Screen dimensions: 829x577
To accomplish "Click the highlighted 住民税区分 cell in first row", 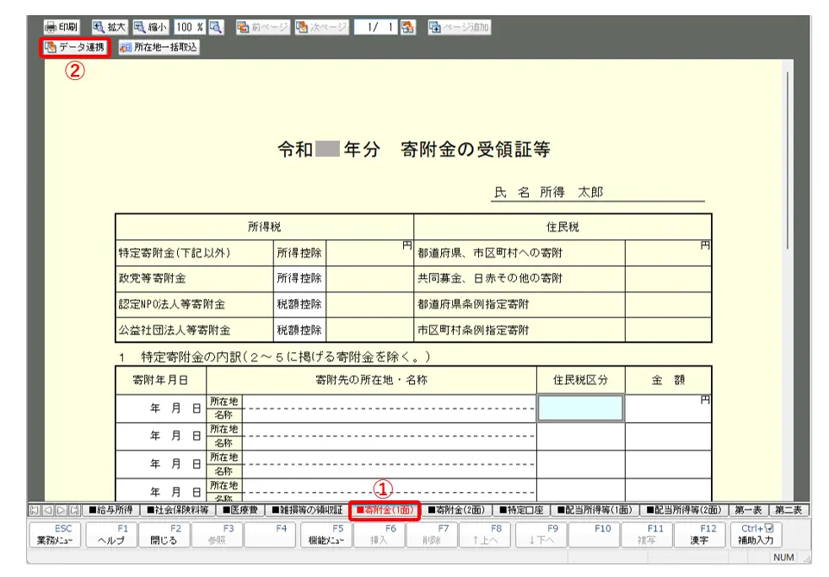I will (580, 408).
